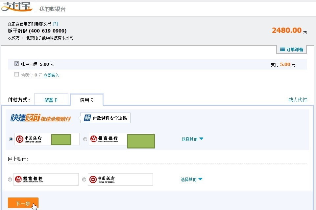This screenshot has width=316, height=210.
Task: Click 找人代付 link
Action: (x=298, y=100)
